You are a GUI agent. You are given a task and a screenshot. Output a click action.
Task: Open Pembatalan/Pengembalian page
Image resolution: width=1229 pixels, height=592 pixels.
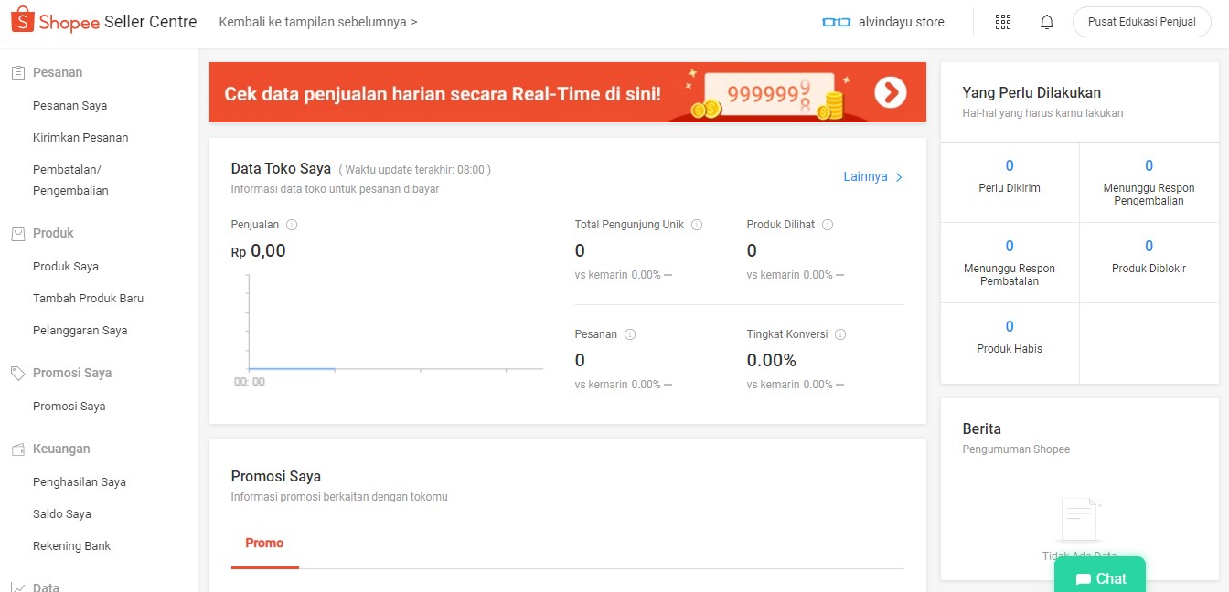70,180
